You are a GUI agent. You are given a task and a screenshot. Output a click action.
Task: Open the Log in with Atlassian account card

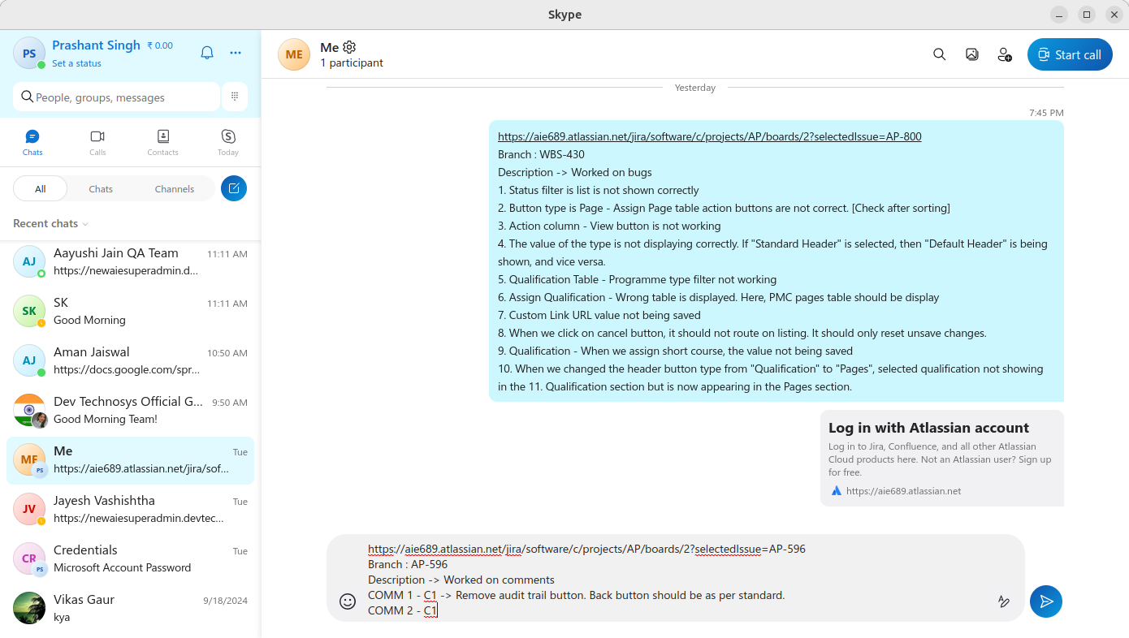tap(942, 459)
